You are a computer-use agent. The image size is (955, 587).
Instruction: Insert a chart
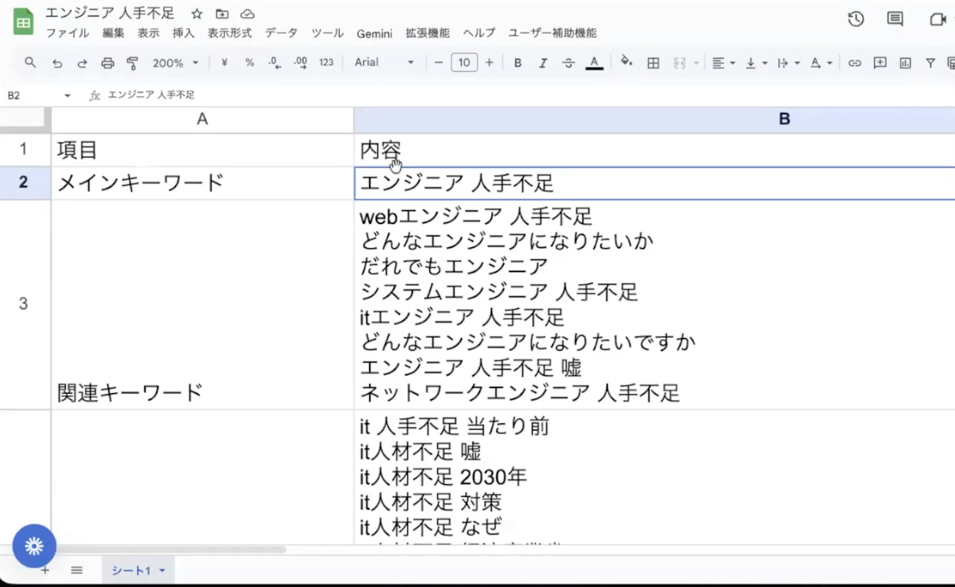[905, 63]
